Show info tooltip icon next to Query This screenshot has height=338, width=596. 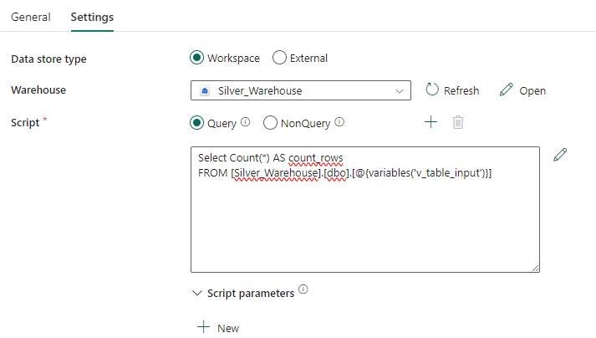pos(246,122)
